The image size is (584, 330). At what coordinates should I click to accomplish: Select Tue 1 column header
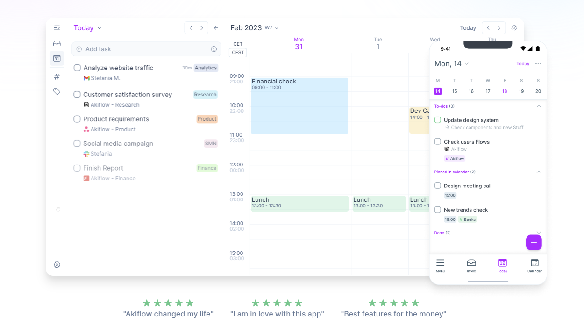click(x=378, y=44)
